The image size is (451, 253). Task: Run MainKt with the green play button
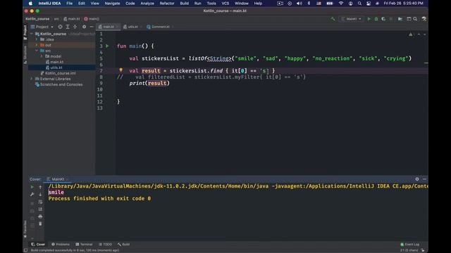[369, 19]
